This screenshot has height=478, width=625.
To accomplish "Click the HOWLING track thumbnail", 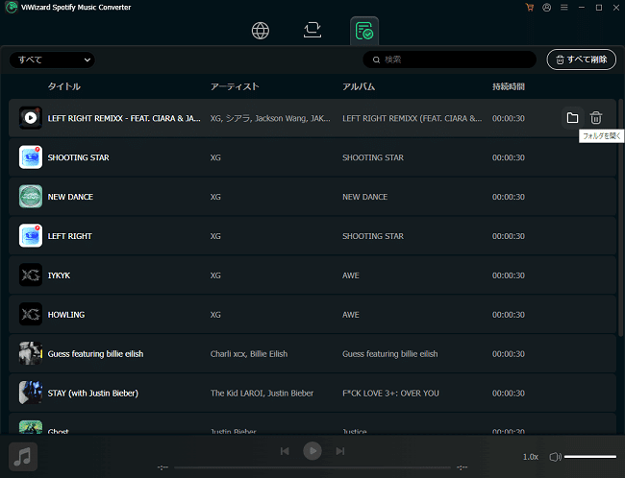I will tap(31, 314).
